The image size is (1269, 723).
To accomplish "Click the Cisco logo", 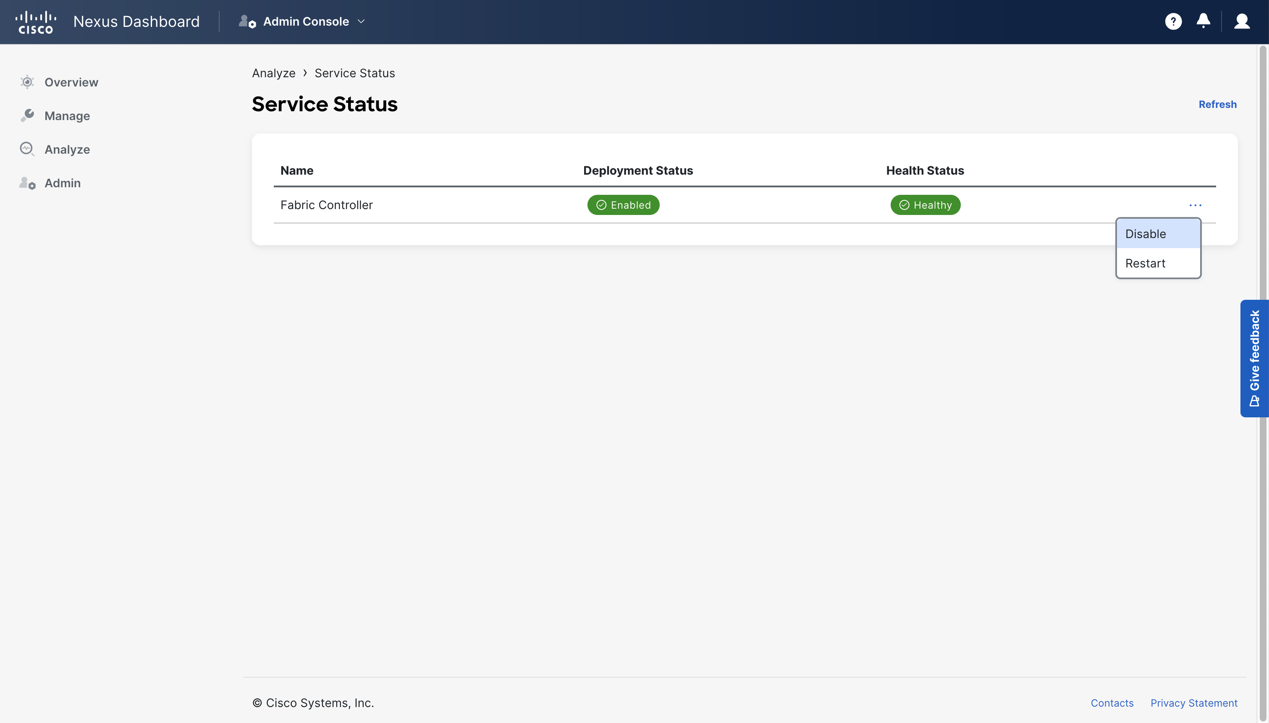I will pos(36,22).
